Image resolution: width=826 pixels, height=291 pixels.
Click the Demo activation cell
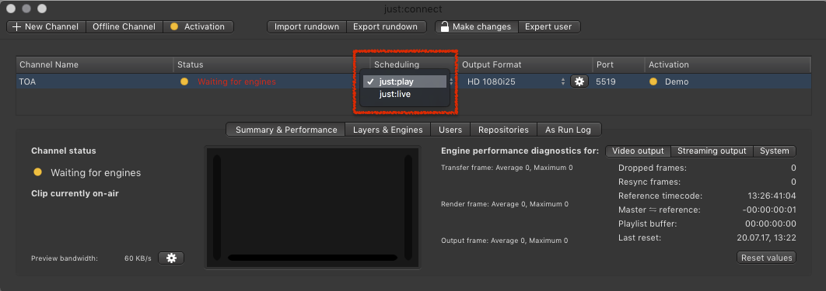(677, 82)
